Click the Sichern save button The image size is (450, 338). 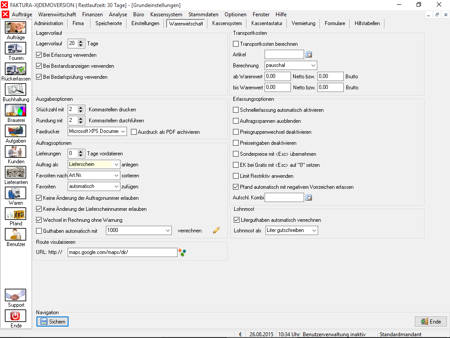[x=53, y=322]
